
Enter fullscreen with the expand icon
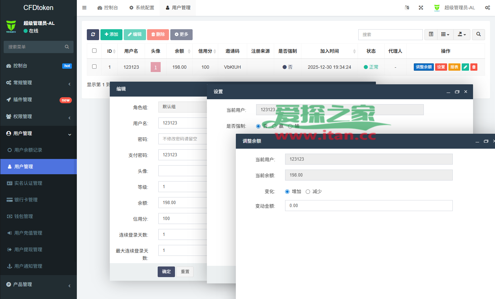click(x=421, y=8)
